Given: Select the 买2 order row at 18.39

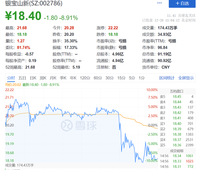Looking at the screenshot, I should (x=177, y=129).
